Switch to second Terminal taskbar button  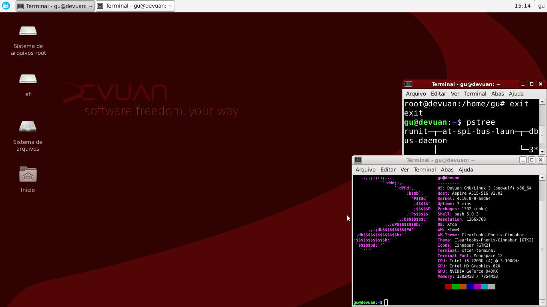click(x=135, y=6)
